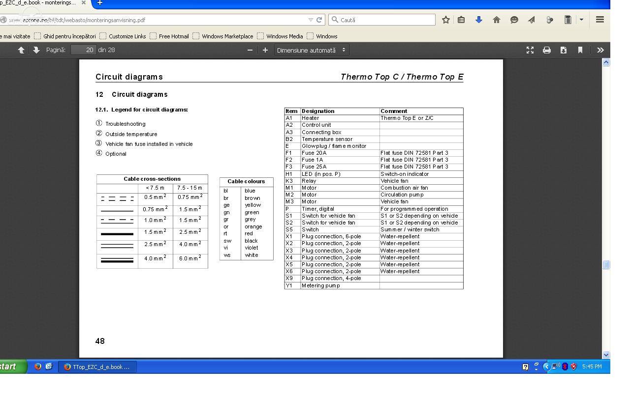Click the help question tray icon
The image size is (630, 393).
525,366
